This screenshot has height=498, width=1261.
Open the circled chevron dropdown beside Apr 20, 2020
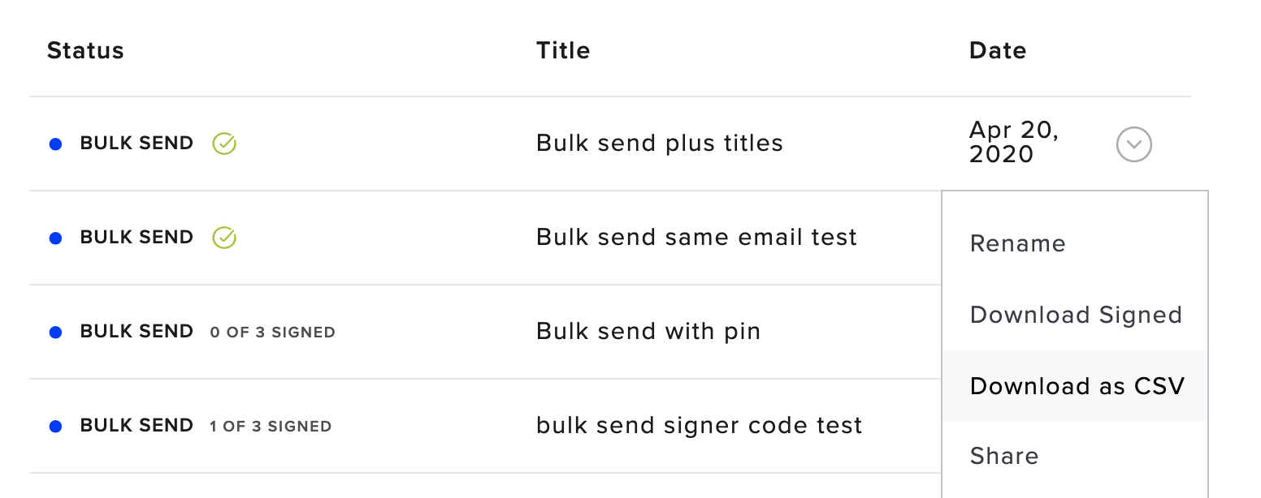pos(1134,144)
